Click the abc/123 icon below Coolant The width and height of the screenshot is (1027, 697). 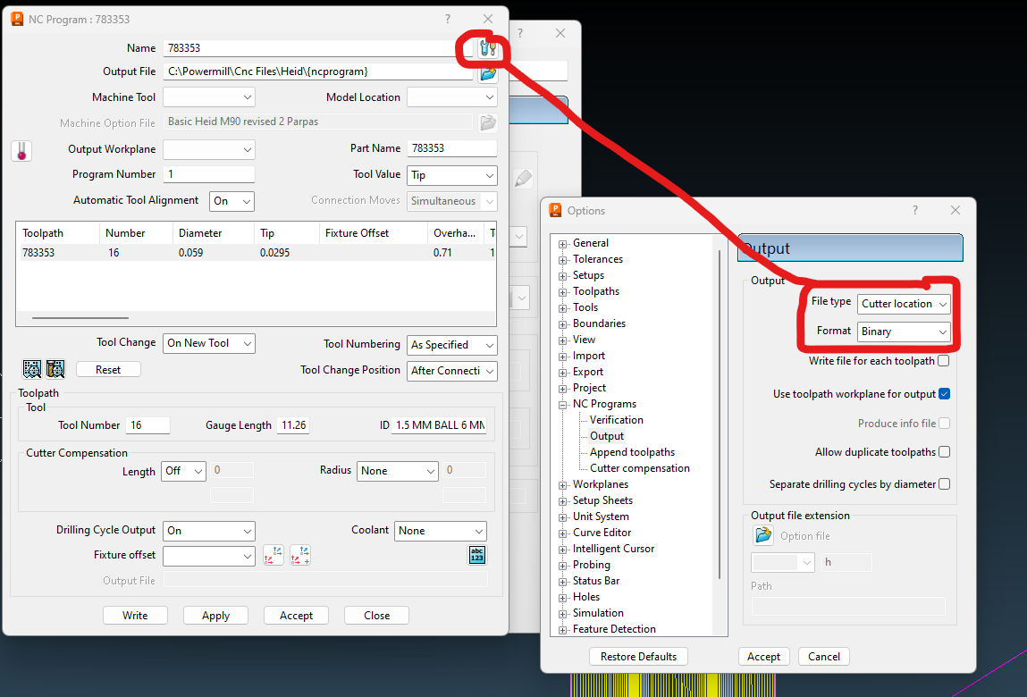point(476,555)
